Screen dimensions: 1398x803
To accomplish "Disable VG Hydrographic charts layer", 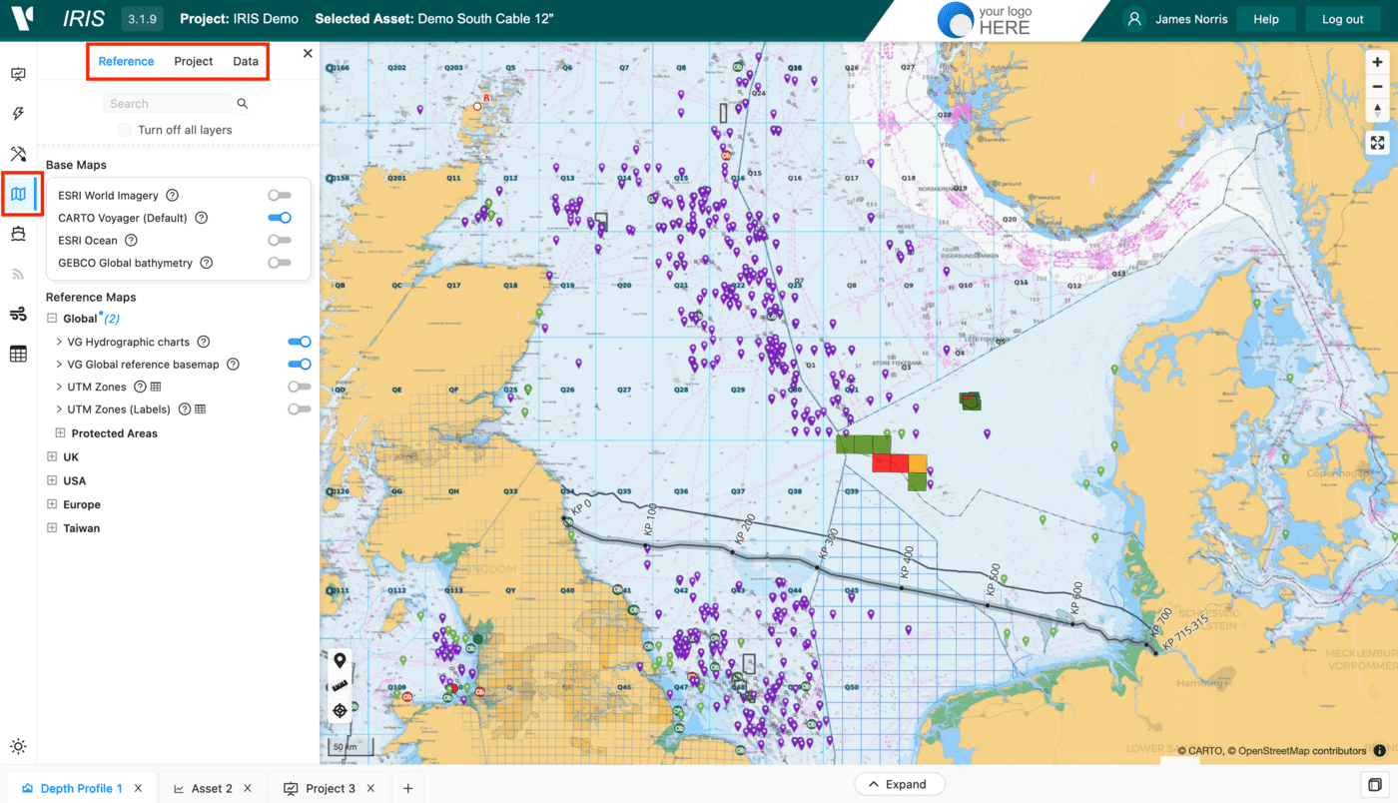I will pyautogui.click(x=299, y=342).
